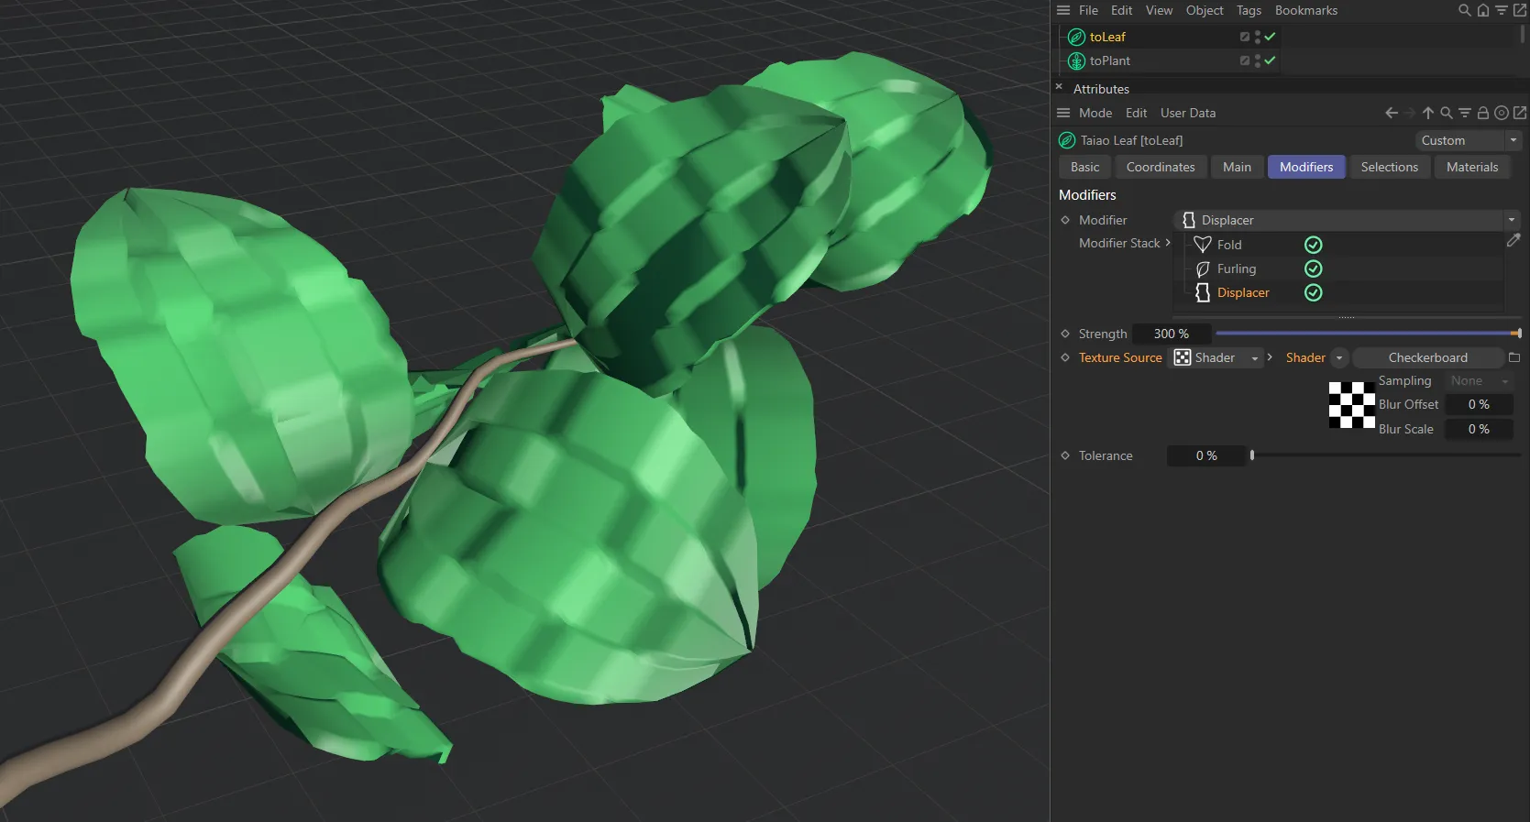
Task: Switch to the Main tab
Action: pyautogui.click(x=1237, y=167)
